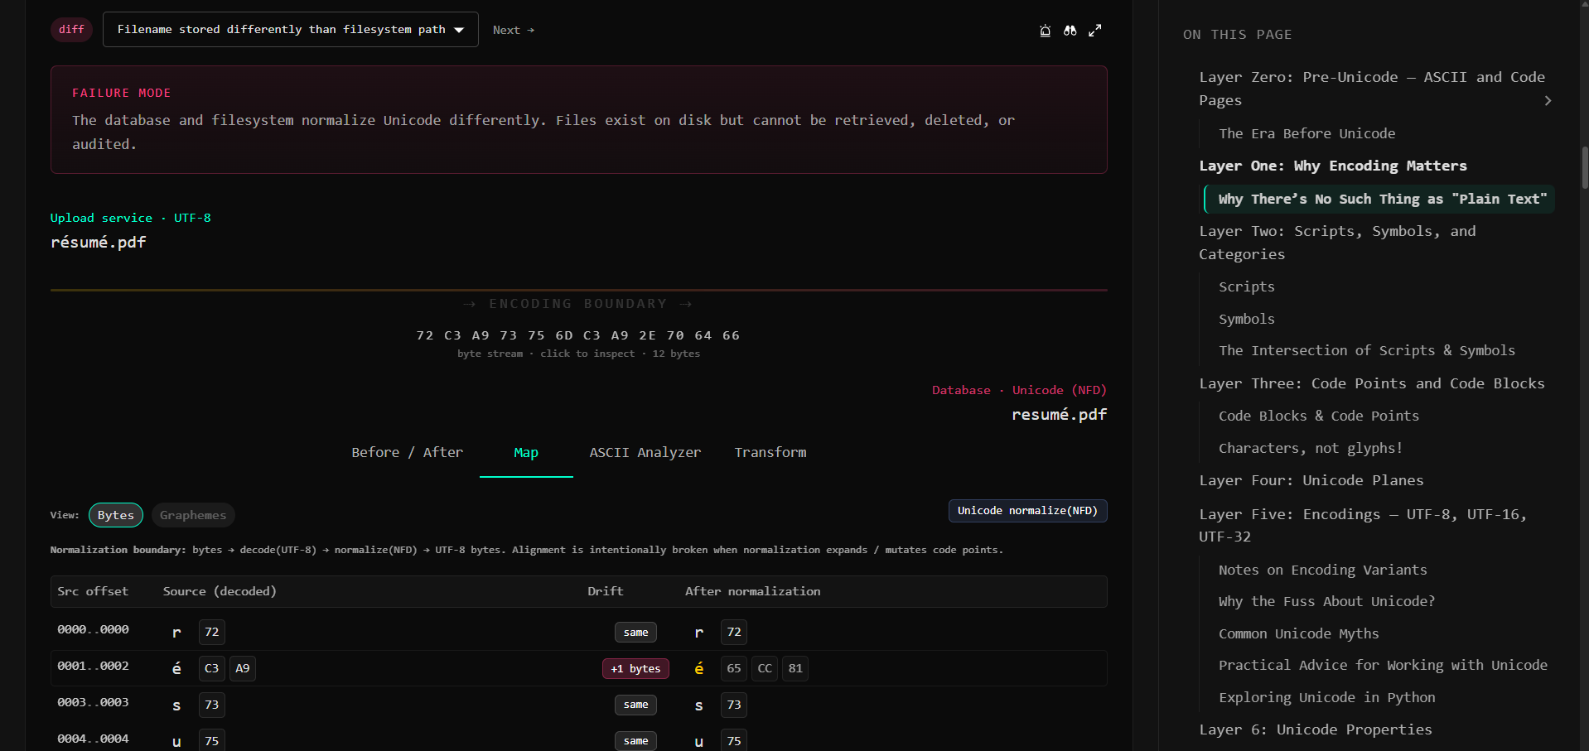The height and width of the screenshot is (751, 1589).
Task: Switch view to Bytes
Action: tap(115, 515)
